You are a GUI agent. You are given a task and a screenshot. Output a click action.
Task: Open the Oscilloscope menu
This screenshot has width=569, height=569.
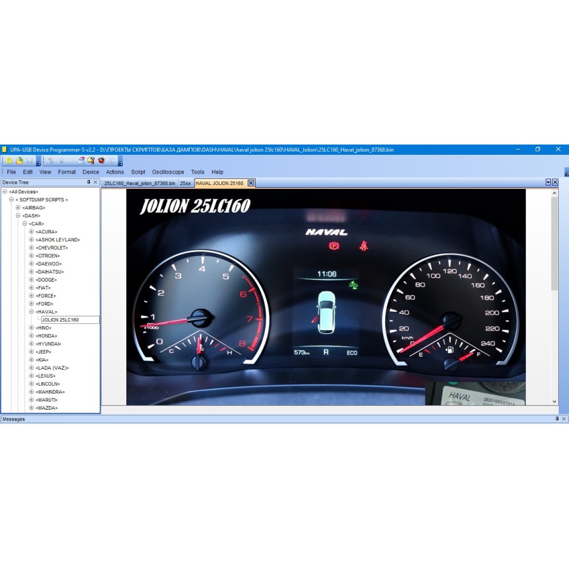(x=168, y=172)
